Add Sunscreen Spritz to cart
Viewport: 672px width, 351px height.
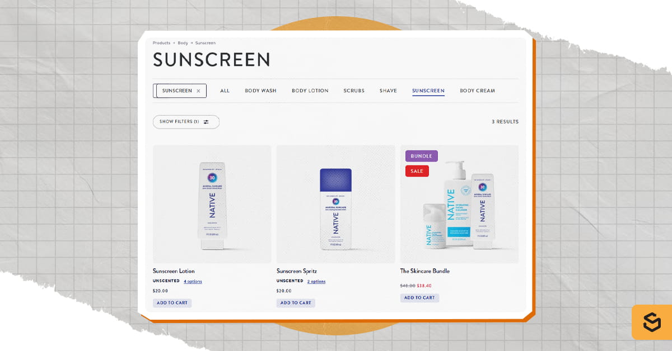(296, 303)
